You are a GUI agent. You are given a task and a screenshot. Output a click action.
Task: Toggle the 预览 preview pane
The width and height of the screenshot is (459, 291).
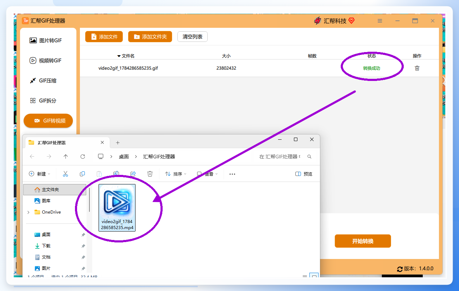[x=304, y=174]
